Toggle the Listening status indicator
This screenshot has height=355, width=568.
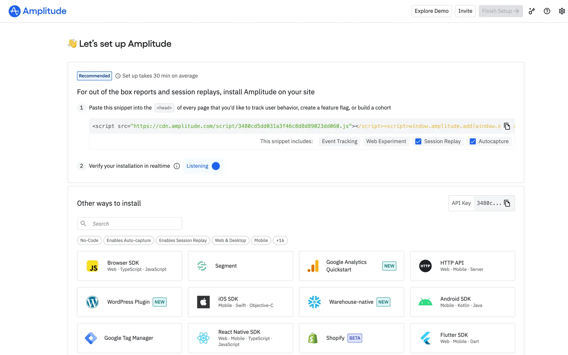coord(216,166)
